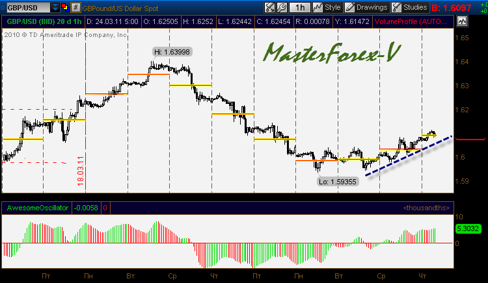Click the Ср label under the 1.63998 high
Image resolution: width=488 pixels, height=283 pixels.
pyautogui.click(x=172, y=276)
